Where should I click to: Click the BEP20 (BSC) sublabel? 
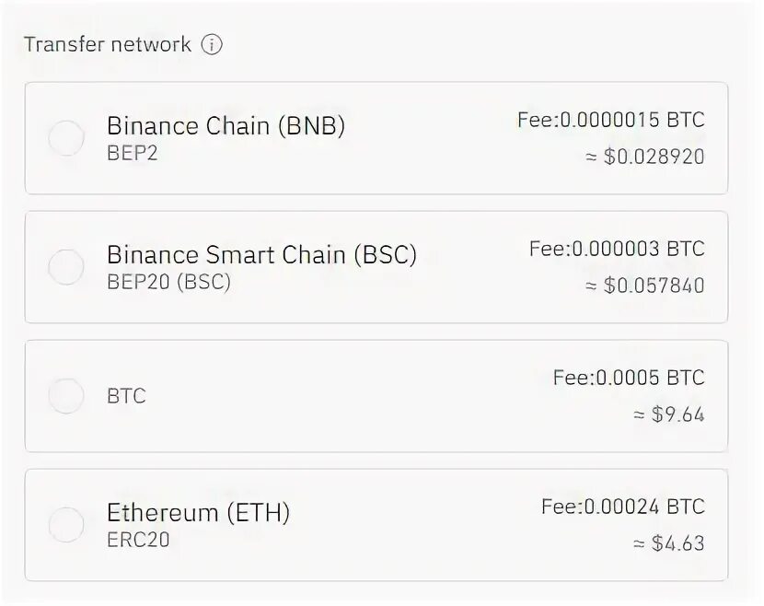(x=168, y=283)
